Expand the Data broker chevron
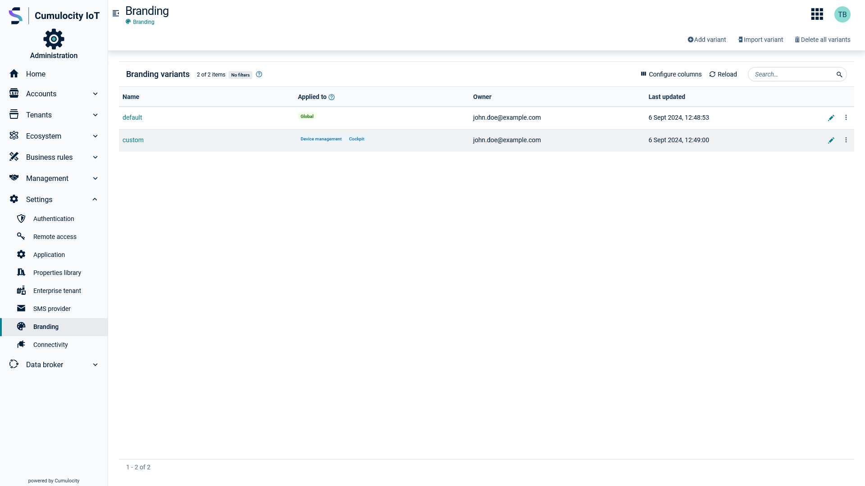865x486 pixels. [x=95, y=364]
